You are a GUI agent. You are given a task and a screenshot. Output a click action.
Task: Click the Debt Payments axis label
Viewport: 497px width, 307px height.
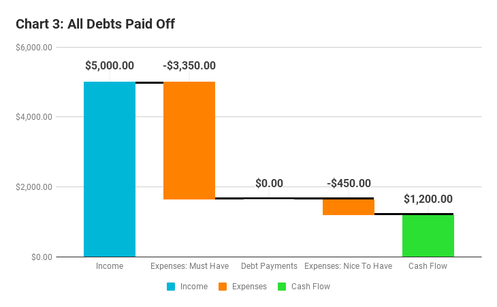coord(269,266)
